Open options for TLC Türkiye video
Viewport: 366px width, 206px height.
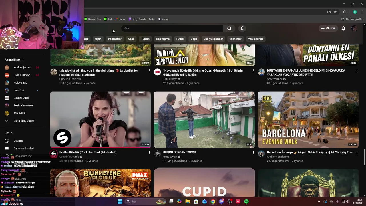pyautogui.click(x=253, y=71)
